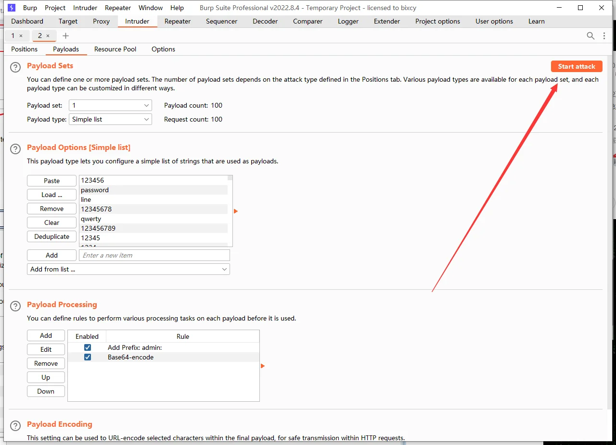Viewport: 616px width, 445px height.
Task: Add a new Intruder tab with plus icon
Action: tap(66, 36)
